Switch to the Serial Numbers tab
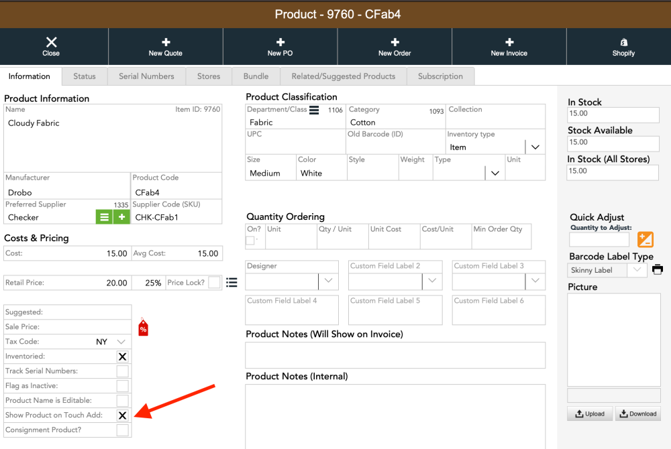The width and height of the screenshot is (671, 449). [x=146, y=76]
